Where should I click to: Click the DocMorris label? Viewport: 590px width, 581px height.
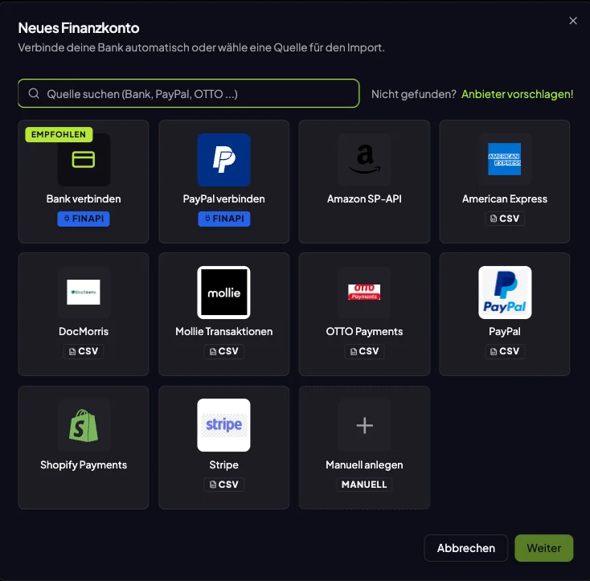tap(84, 331)
